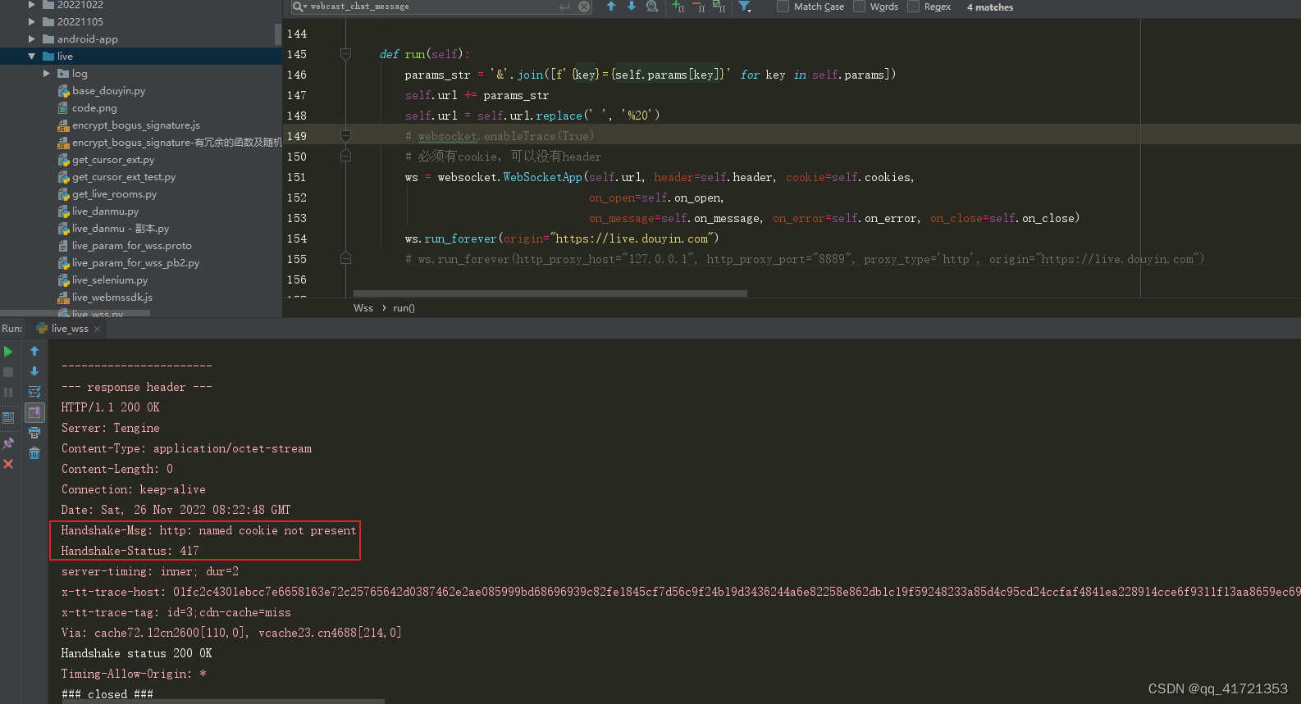
Task: Rerun live_wss with the green play icon
Action: (8, 352)
